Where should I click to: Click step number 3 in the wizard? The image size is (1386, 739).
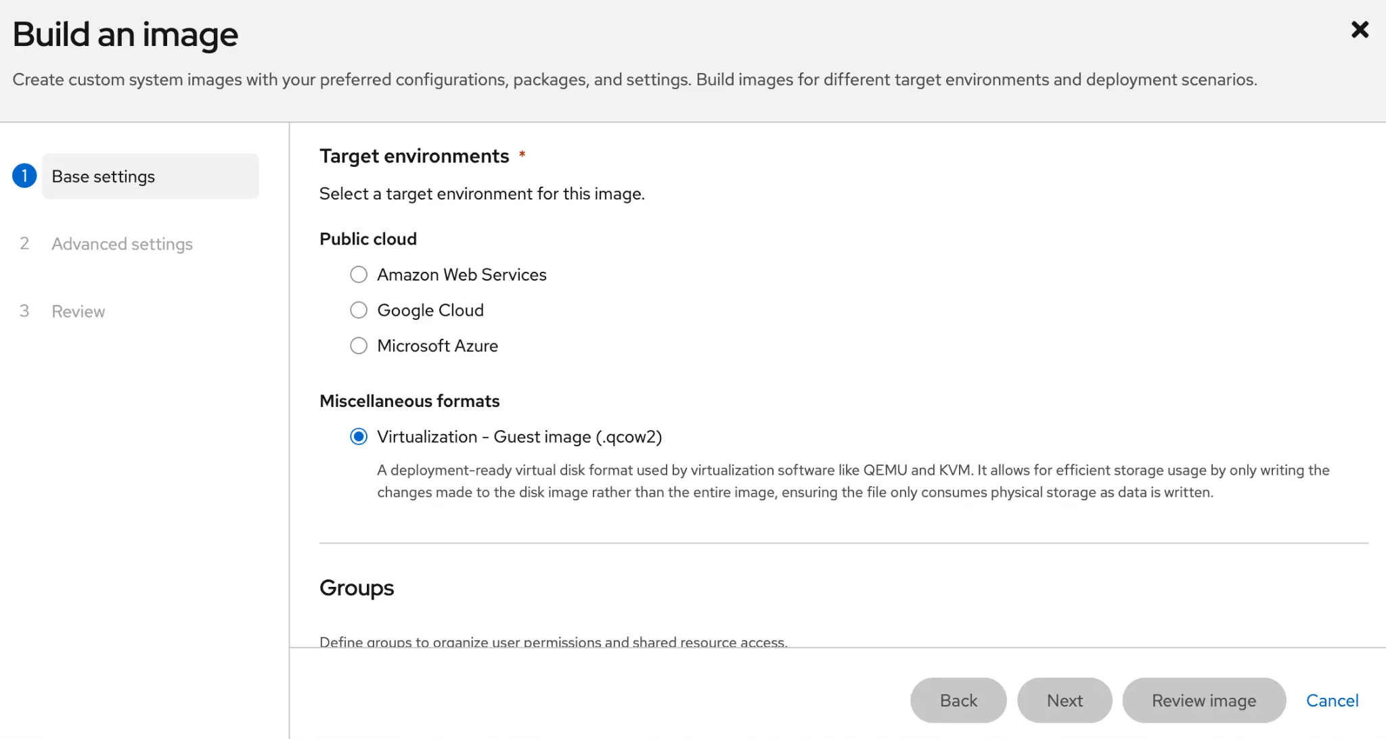24,311
